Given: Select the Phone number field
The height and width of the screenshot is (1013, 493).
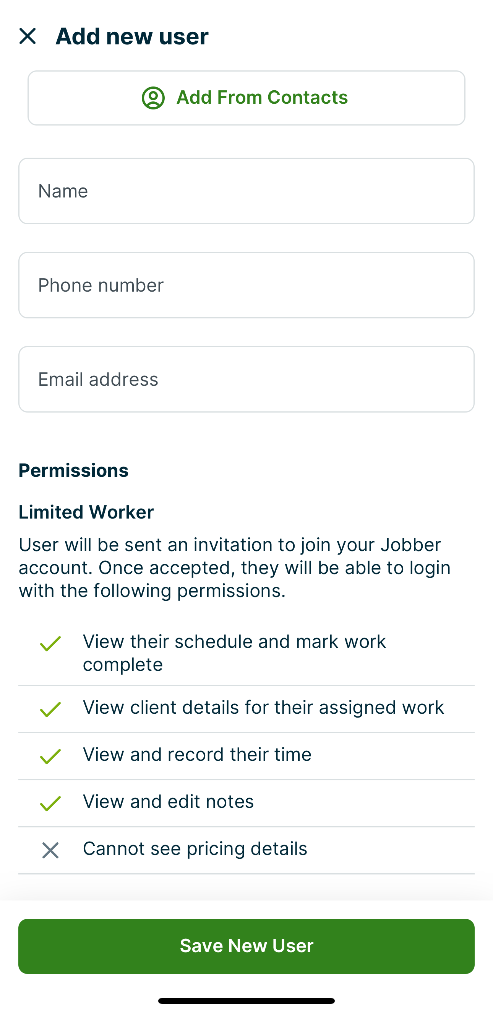Looking at the screenshot, I should [246, 285].
